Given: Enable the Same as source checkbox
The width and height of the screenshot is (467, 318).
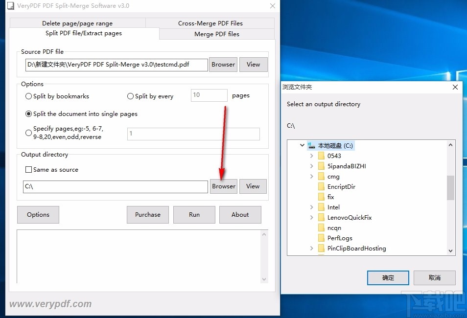Looking at the screenshot, I should point(28,169).
